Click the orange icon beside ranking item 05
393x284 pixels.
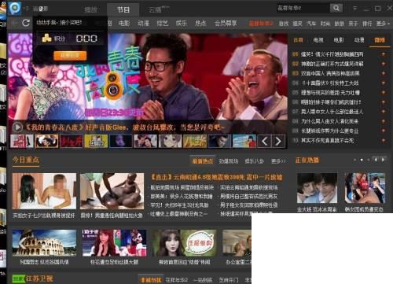(x=384, y=92)
